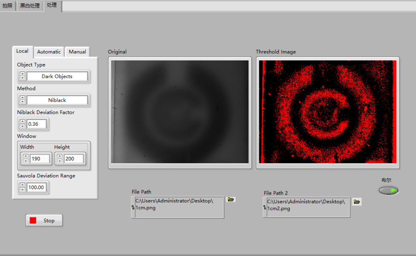
Task: Select the Local threshold tab
Action: (22, 51)
